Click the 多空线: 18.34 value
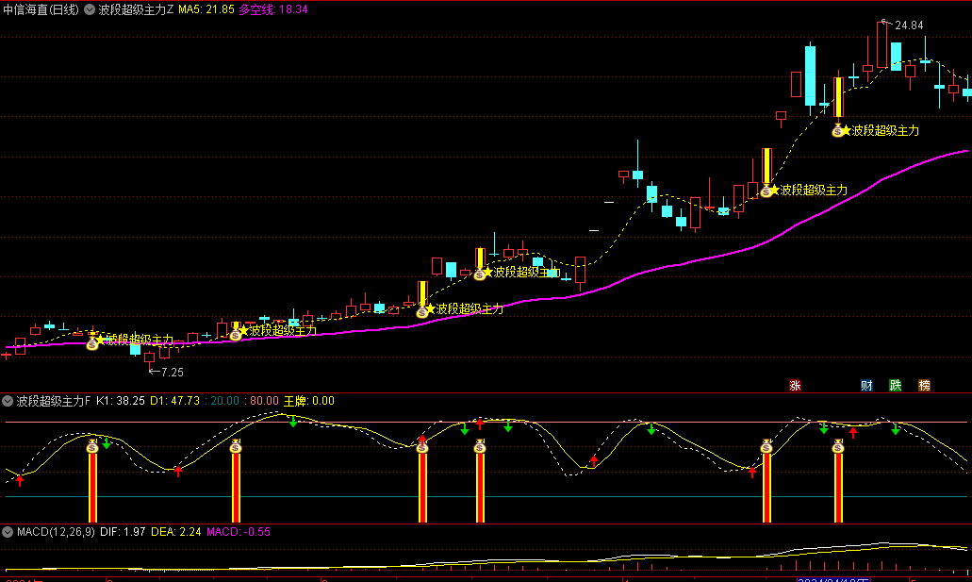 273,9
